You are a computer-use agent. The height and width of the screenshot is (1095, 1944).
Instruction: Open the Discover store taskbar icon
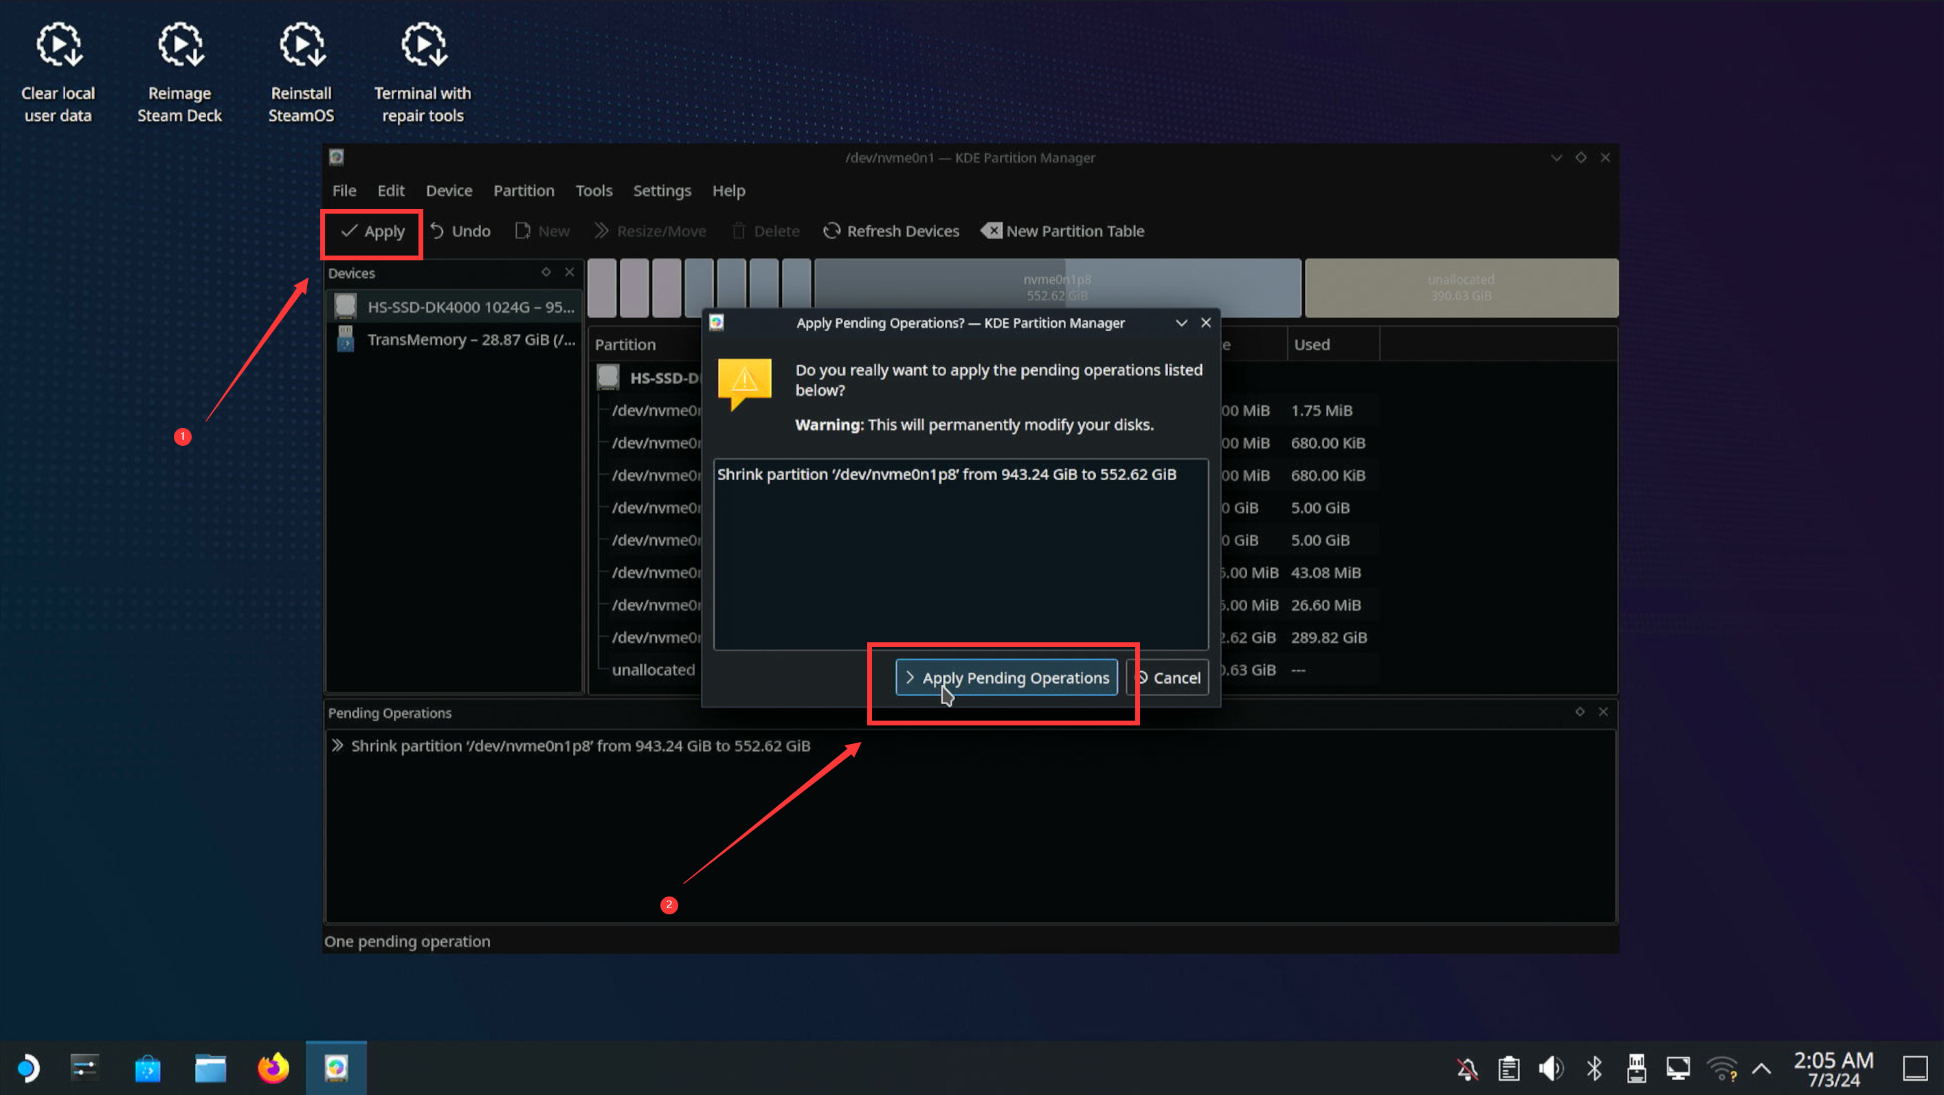pos(148,1068)
